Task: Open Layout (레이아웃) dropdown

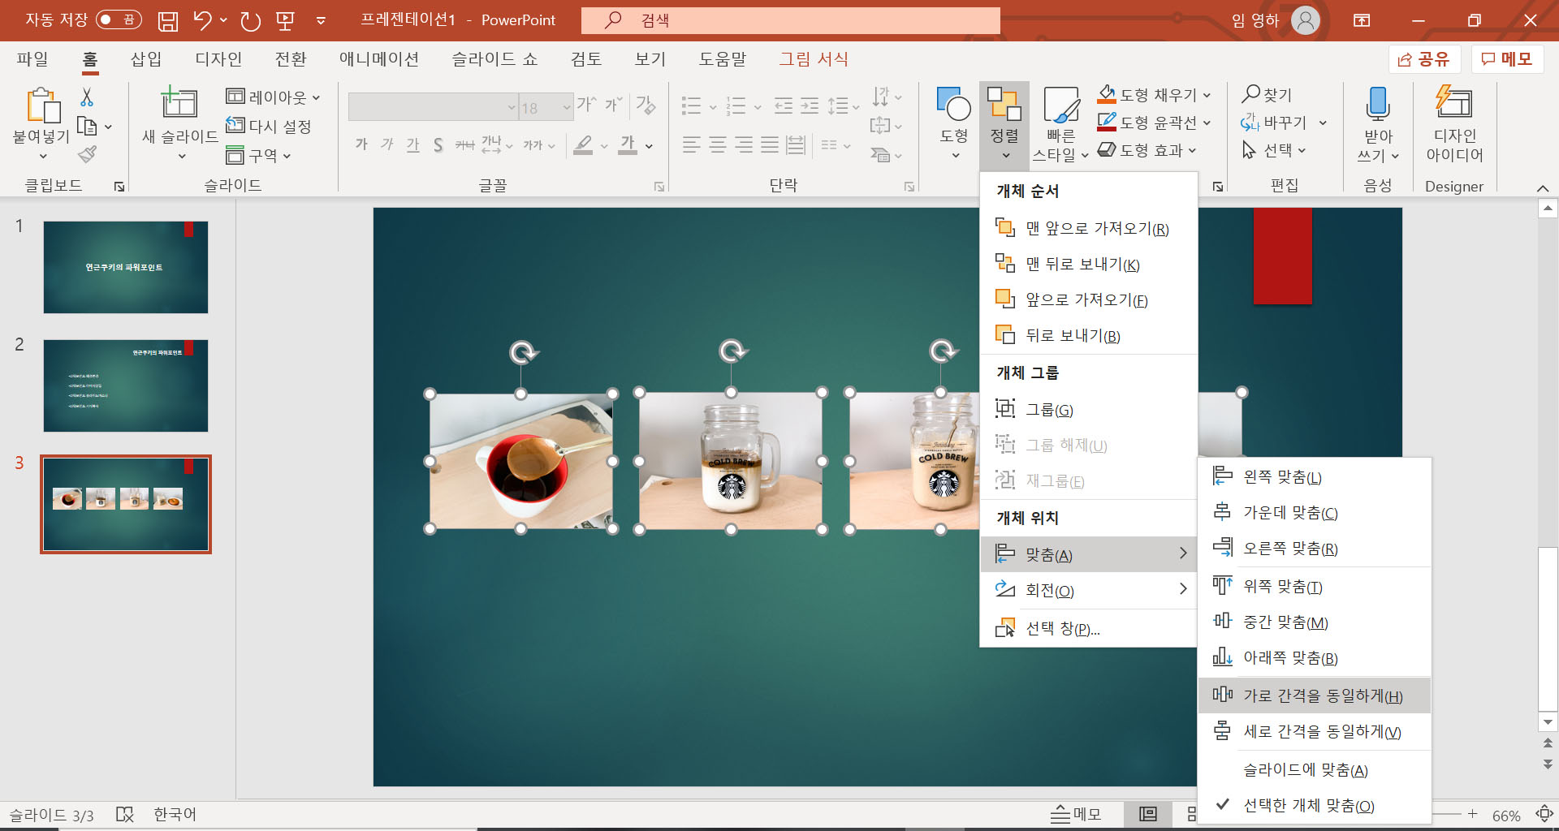Action: (x=273, y=97)
